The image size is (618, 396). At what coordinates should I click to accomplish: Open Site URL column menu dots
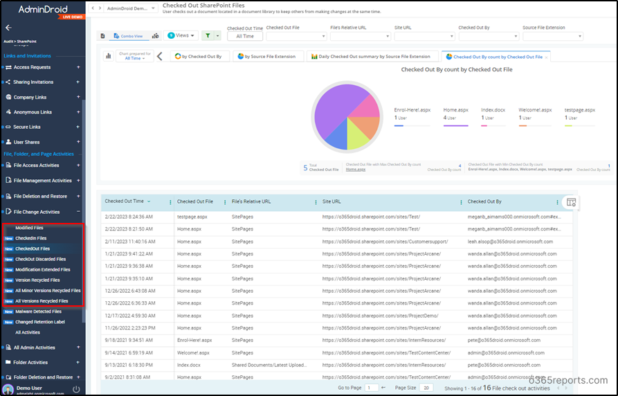(461, 202)
